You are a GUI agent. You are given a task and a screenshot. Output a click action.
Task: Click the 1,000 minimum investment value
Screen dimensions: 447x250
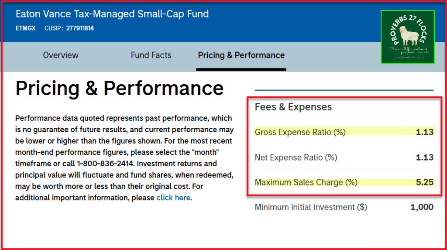(x=422, y=207)
